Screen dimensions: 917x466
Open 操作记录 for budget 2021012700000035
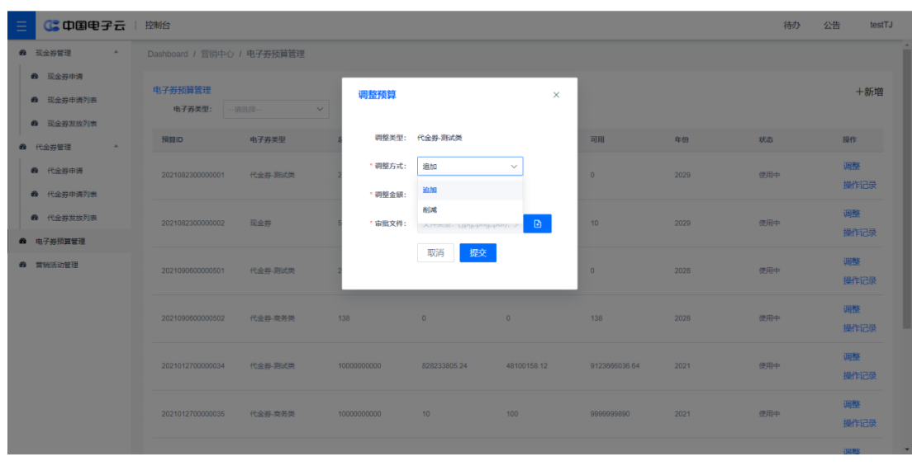click(x=860, y=423)
